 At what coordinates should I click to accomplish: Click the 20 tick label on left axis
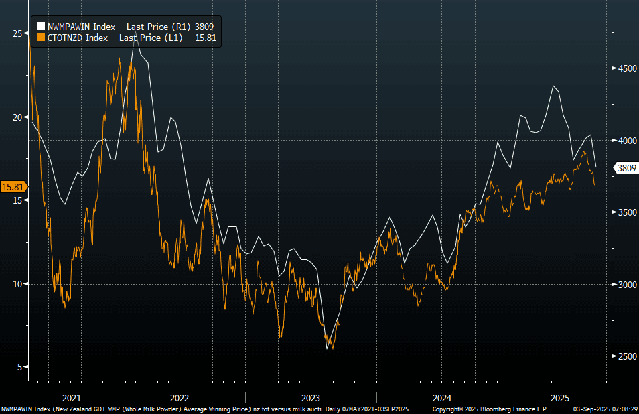(x=17, y=117)
